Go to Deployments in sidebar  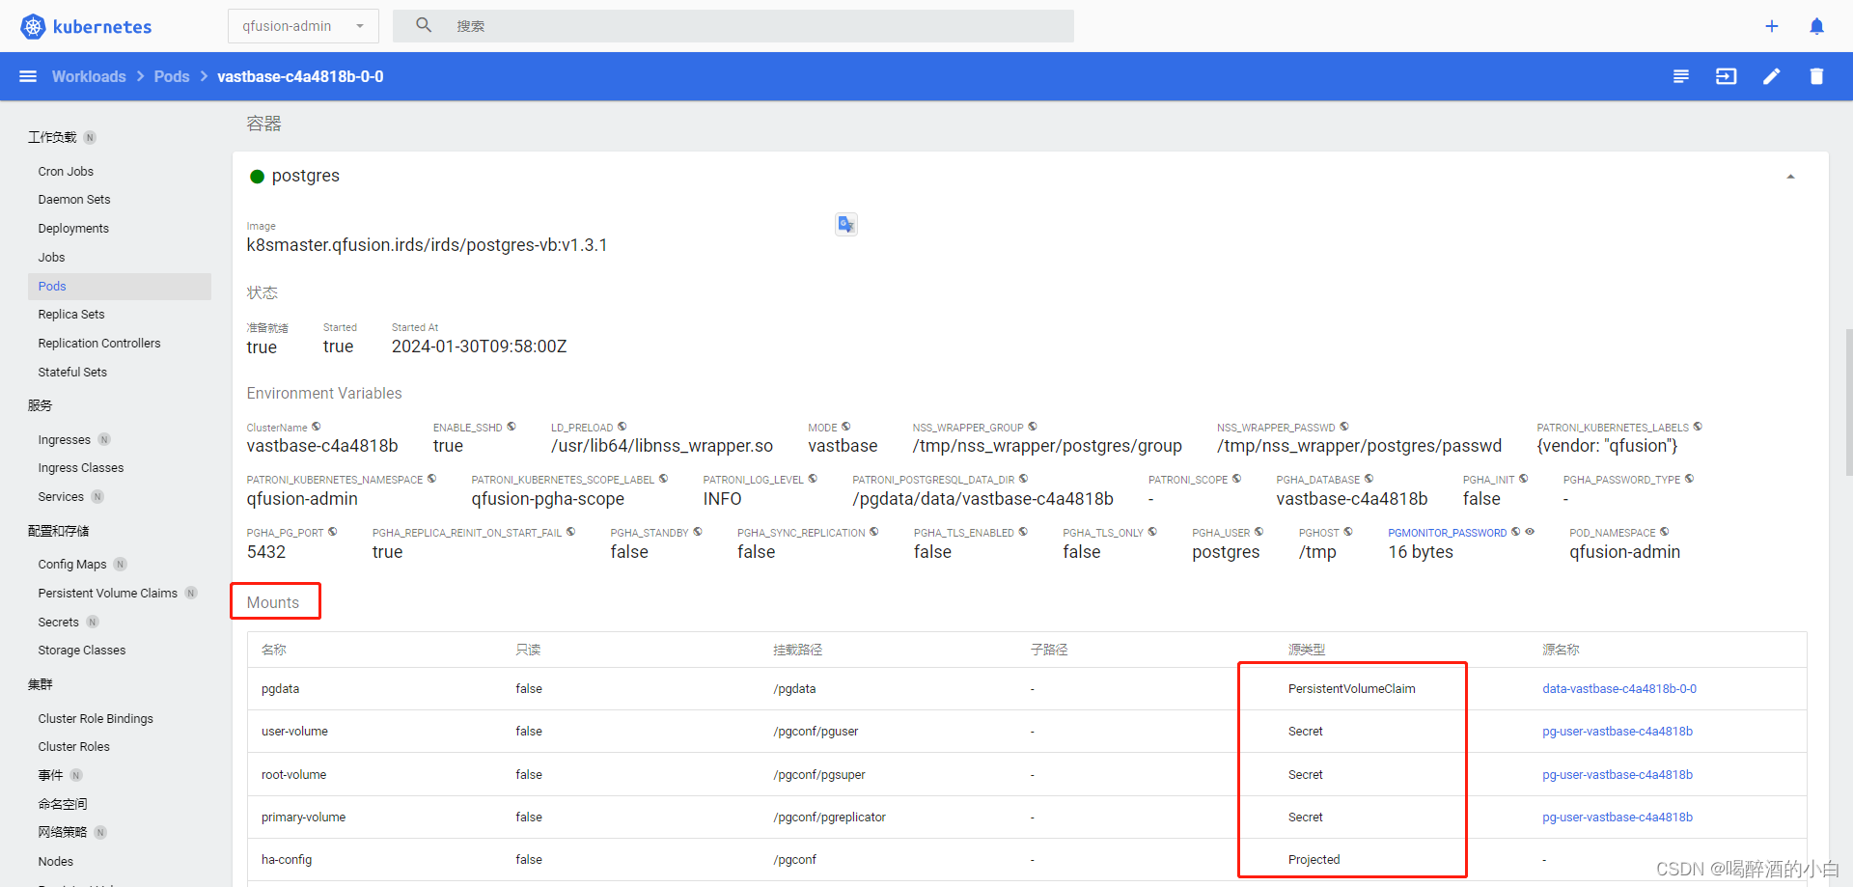(73, 229)
